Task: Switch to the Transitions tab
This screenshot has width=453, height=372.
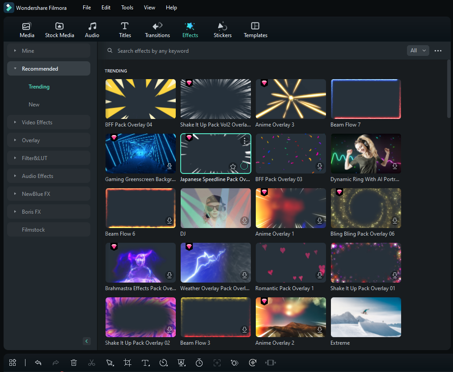Action: pyautogui.click(x=157, y=30)
